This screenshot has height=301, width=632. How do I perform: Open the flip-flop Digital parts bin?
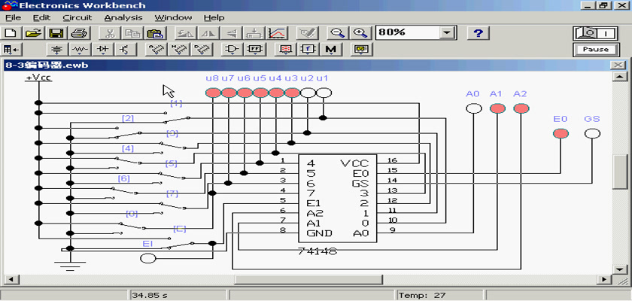pos(255,50)
